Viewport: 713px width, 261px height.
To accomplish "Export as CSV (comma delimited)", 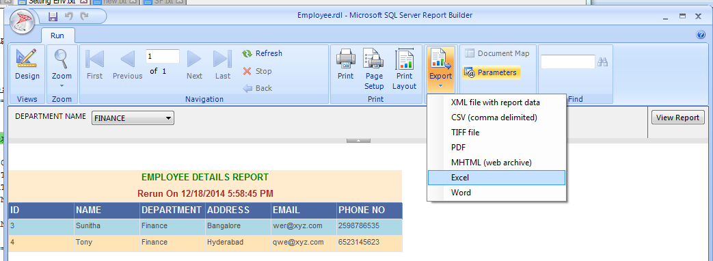I will [x=496, y=118].
